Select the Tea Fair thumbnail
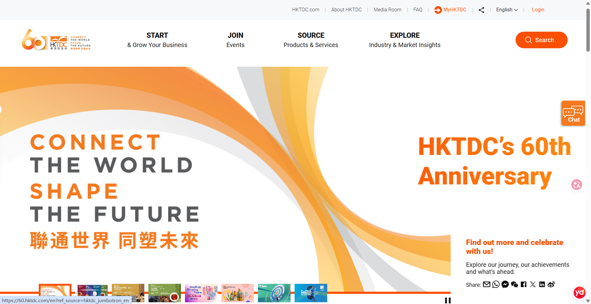The image size is (591, 304). [165, 293]
